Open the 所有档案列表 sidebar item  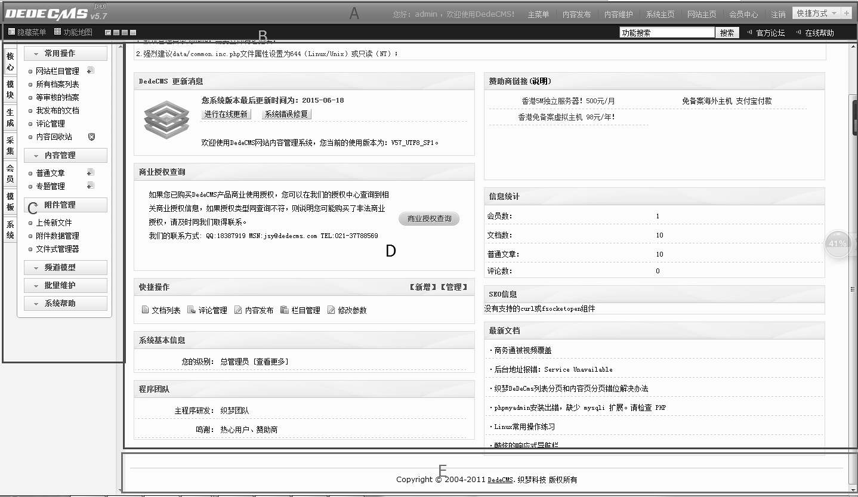point(57,84)
